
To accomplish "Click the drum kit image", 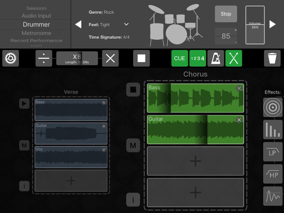I will tap(175, 25).
